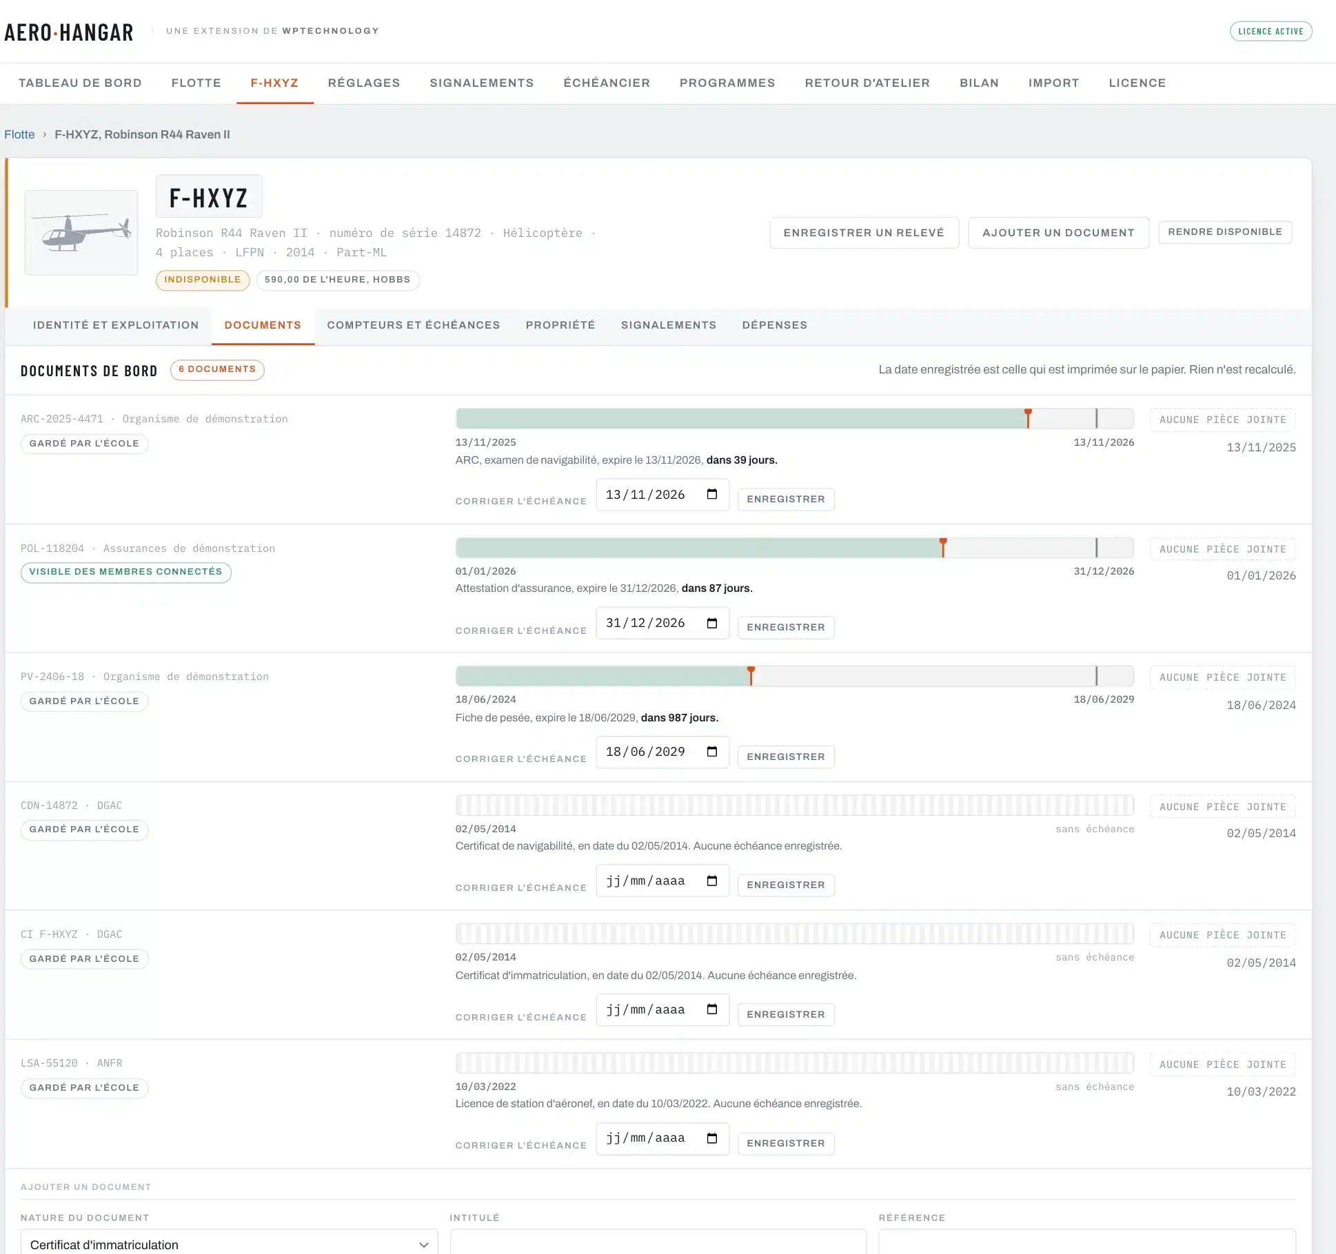Viewport: 1336px width, 1254px height.
Task: Save the POL-118204 corrected deadline
Action: coord(786,628)
